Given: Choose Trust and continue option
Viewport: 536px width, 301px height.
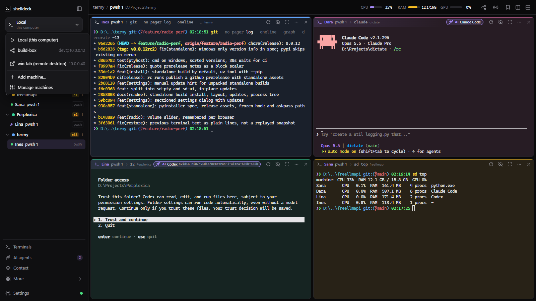Looking at the screenshot, I should [x=199, y=220].
